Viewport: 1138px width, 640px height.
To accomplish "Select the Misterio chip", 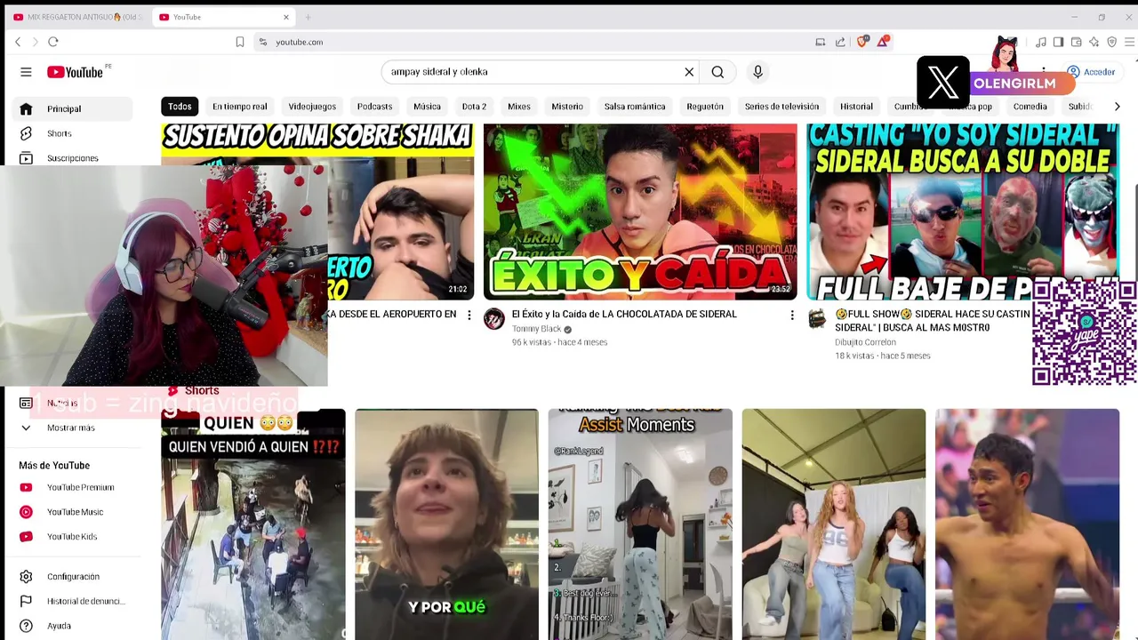I will 567,107.
